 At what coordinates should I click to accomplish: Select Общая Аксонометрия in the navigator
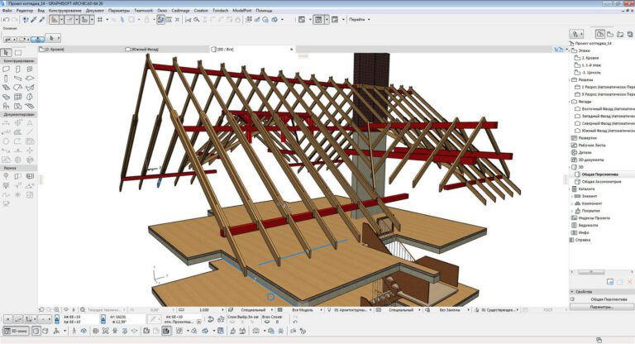tap(601, 182)
